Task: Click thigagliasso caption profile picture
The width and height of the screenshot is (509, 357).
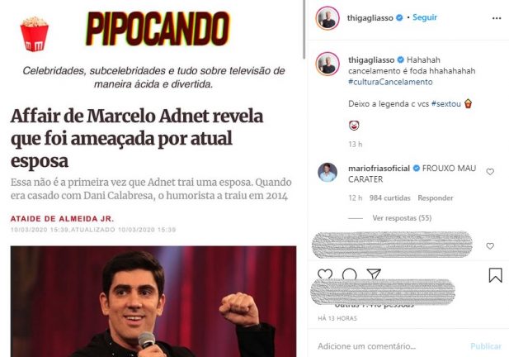Action: coord(328,64)
